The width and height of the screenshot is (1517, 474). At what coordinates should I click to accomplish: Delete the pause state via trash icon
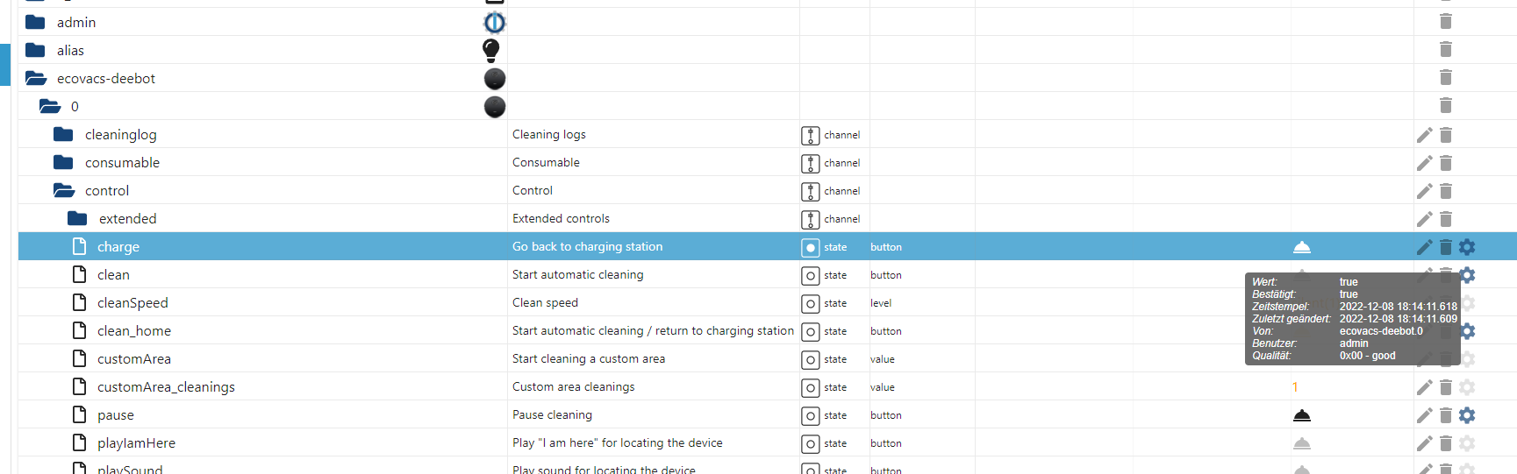pos(1446,415)
